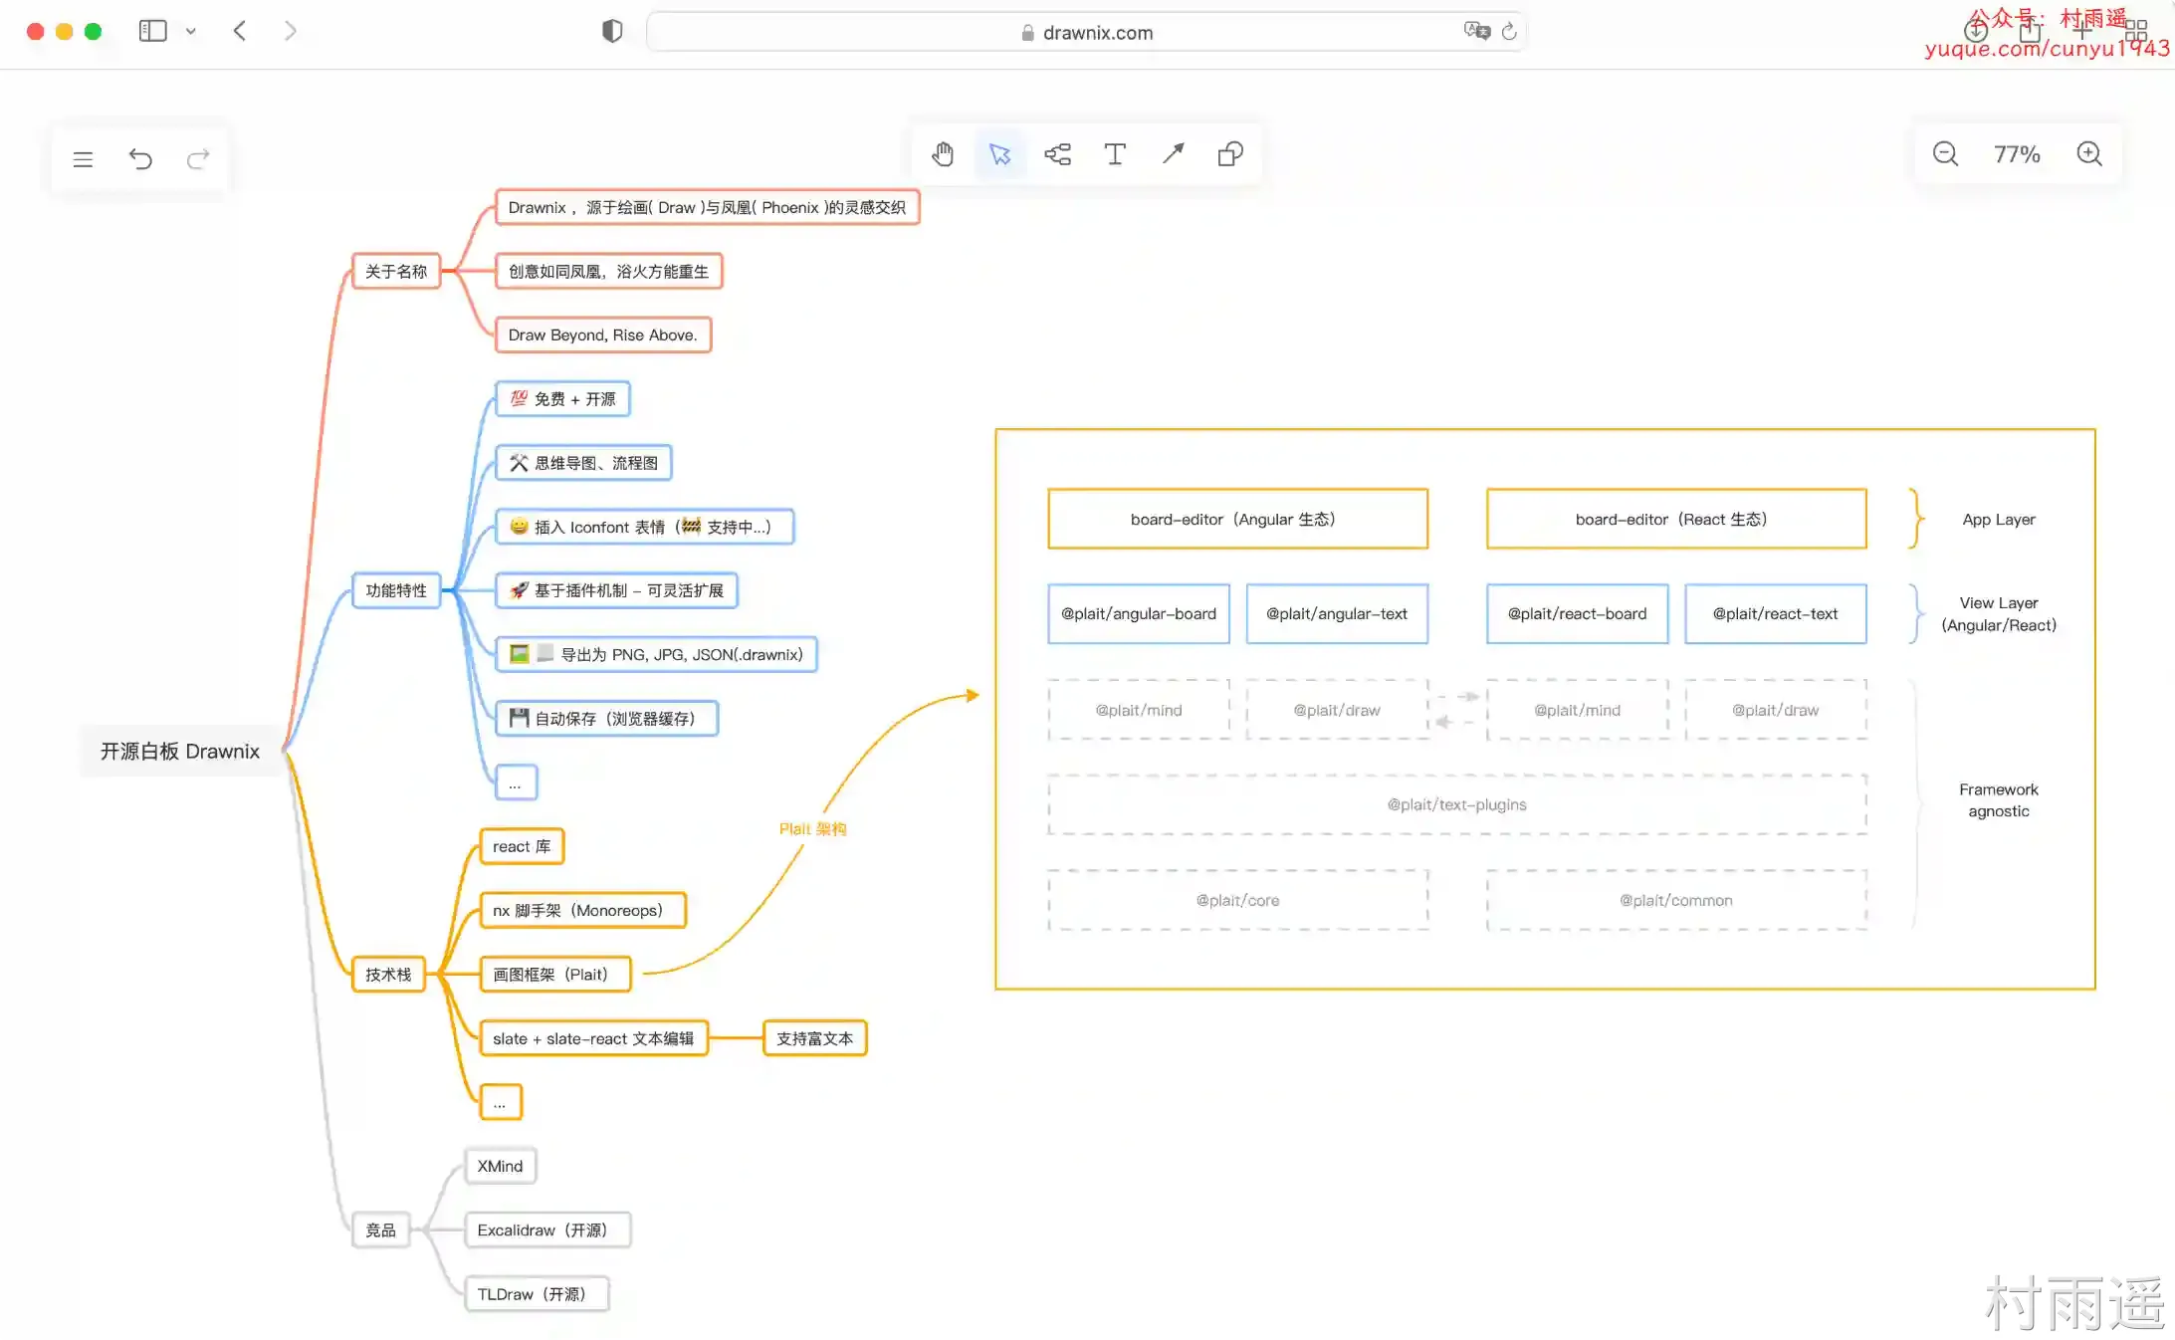Redo the last action
This screenshot has width=2175, height=1340.
tap(198, 158)
